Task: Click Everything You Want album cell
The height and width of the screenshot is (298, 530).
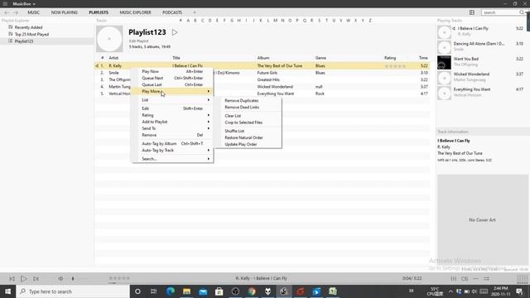Action: (x=276, y=94)
